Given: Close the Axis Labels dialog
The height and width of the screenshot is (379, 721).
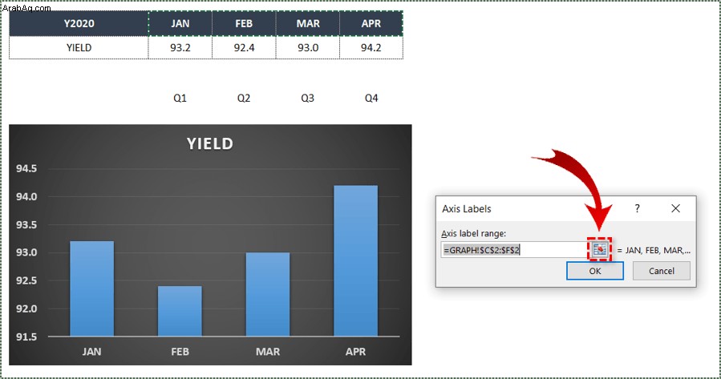Looking at the screenshot, I should pos(675,208).
